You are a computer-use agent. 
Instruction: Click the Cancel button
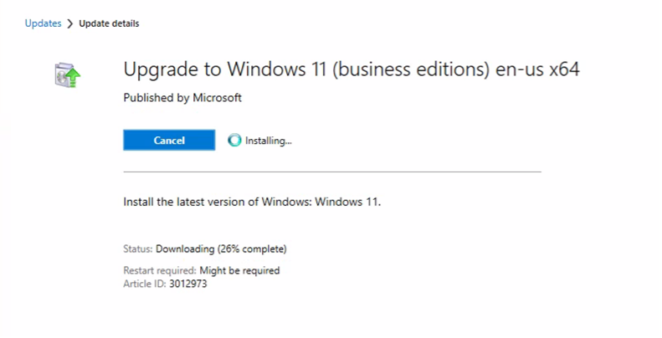[x=169, y=140]
